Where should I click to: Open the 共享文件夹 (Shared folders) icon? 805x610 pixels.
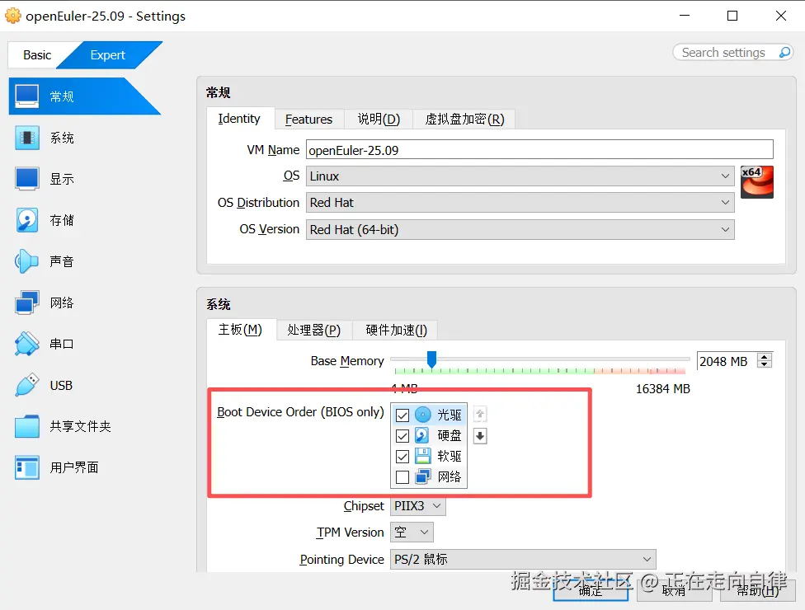click(26, 426)
